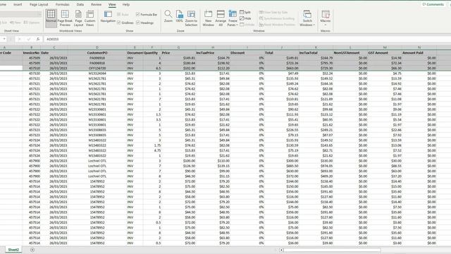Select column M header
The width and height of the screenshot is (451, 254).
pos(385,47)
